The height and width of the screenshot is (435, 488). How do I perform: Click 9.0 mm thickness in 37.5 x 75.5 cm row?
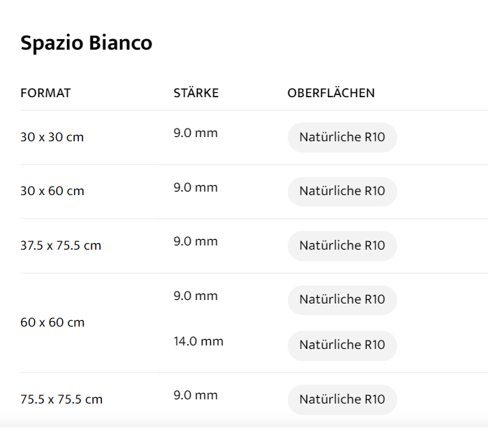click(x=195, y=241)
